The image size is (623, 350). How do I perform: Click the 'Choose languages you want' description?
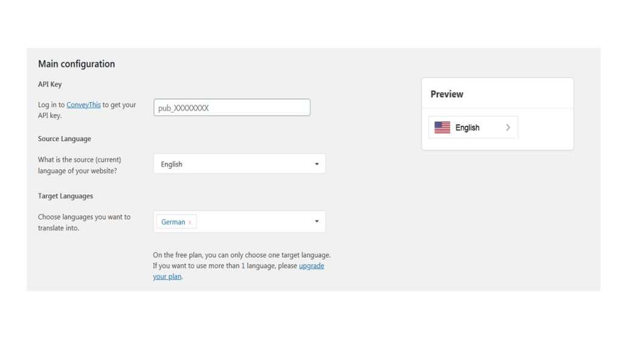[x=84, y=222]
